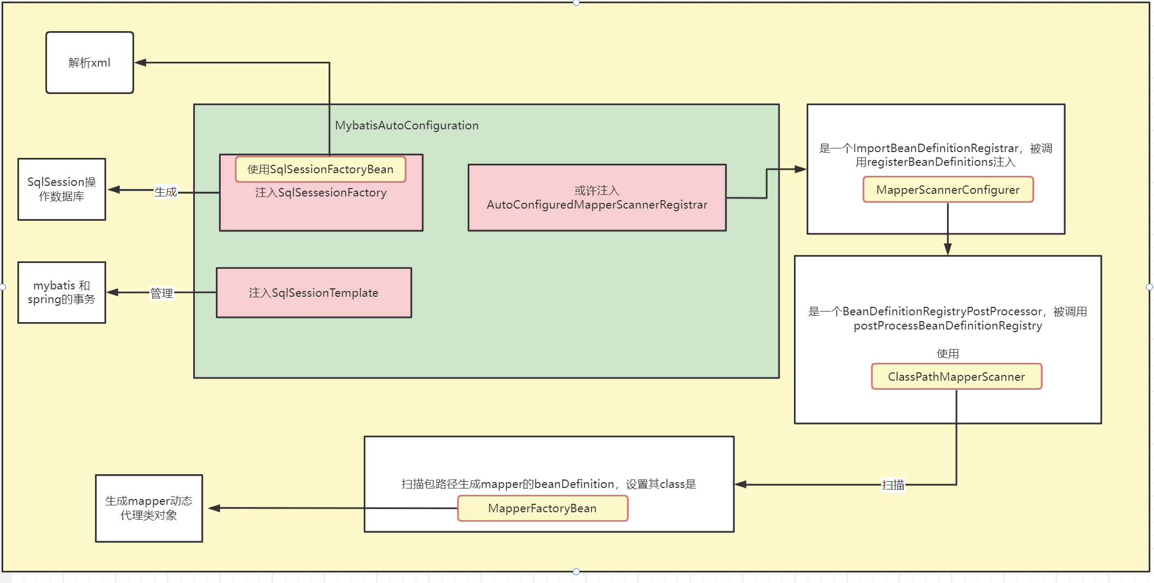1154x583 pixels.
Task: Select the SqlSession操作数据库 box
Action: coord(62,189)
